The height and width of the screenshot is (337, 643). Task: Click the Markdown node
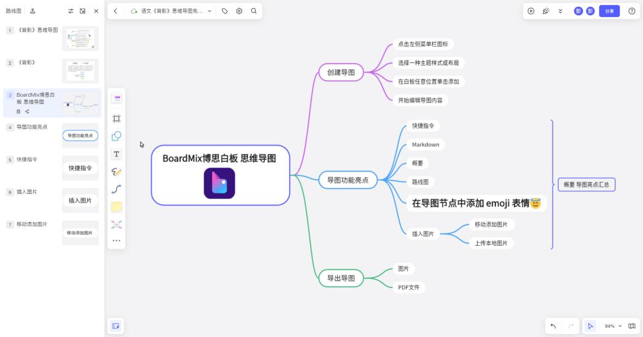tap(426, 144)
